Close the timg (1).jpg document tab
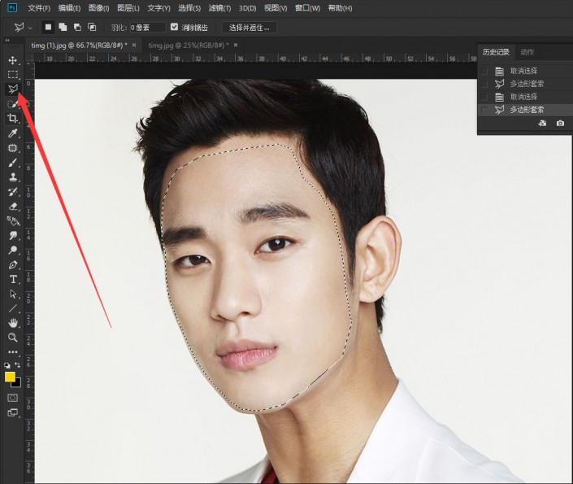 (134, 45)
